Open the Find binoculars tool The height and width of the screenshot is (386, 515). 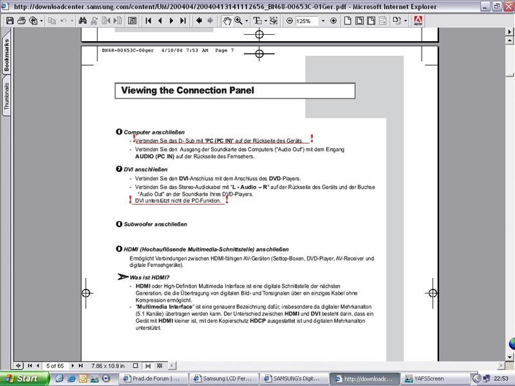point(83,21)
